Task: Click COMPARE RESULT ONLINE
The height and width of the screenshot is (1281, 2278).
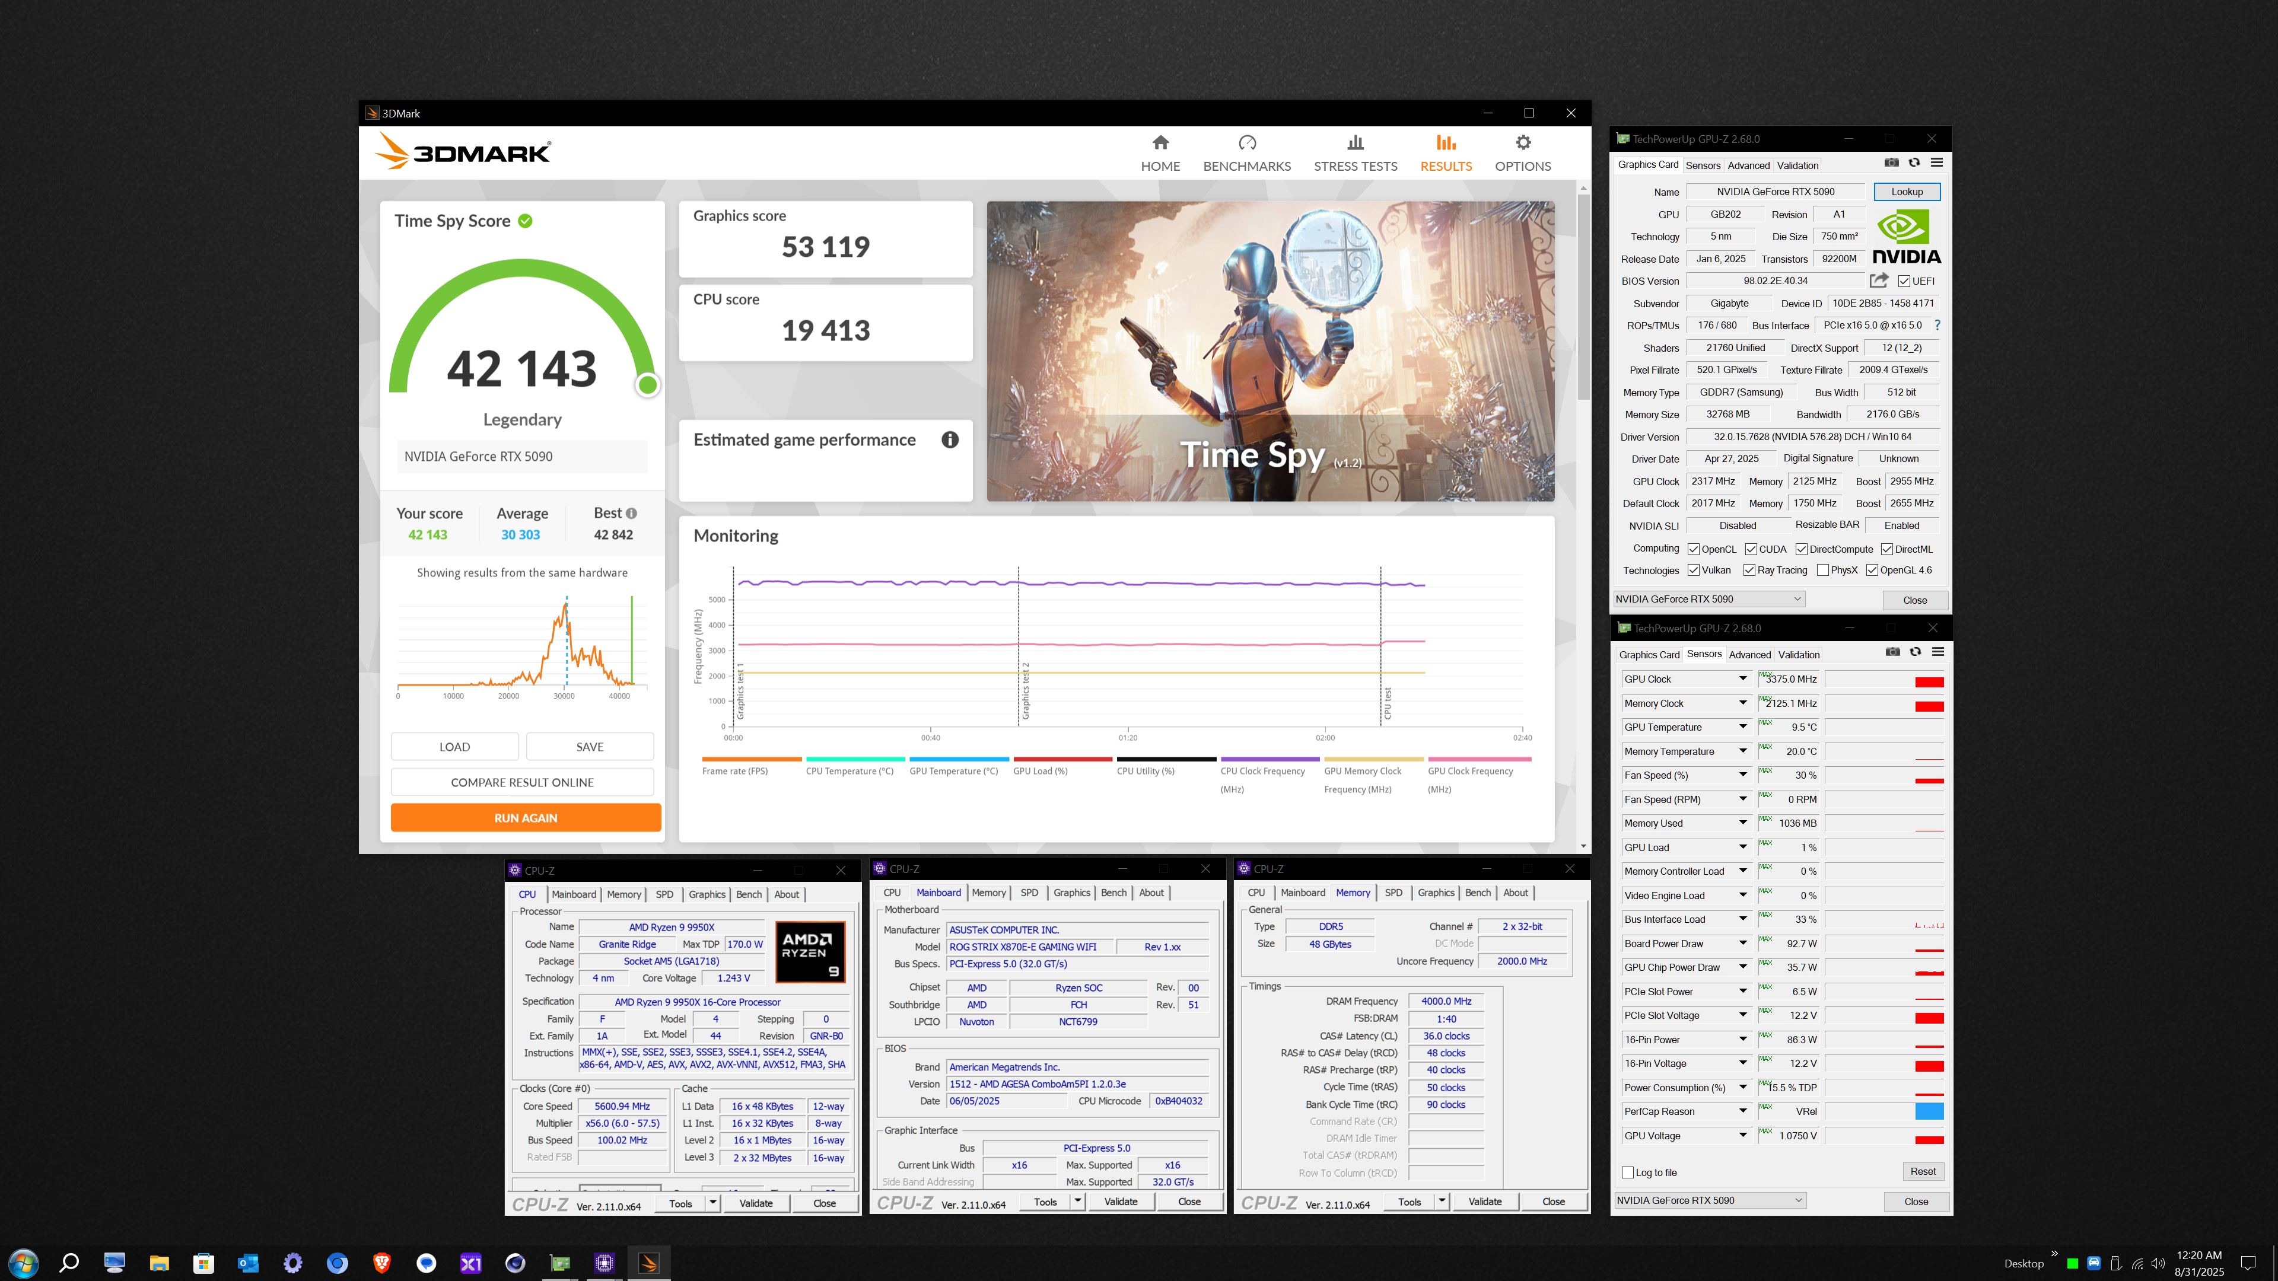Action: tap(523, 782)
